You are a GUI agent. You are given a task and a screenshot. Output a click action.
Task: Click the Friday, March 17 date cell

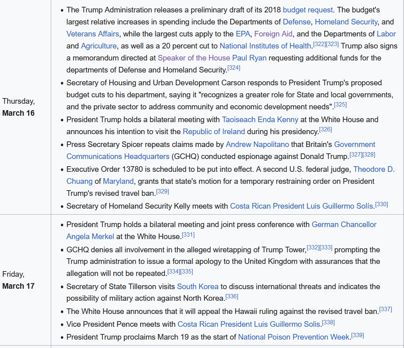[25, 280]
